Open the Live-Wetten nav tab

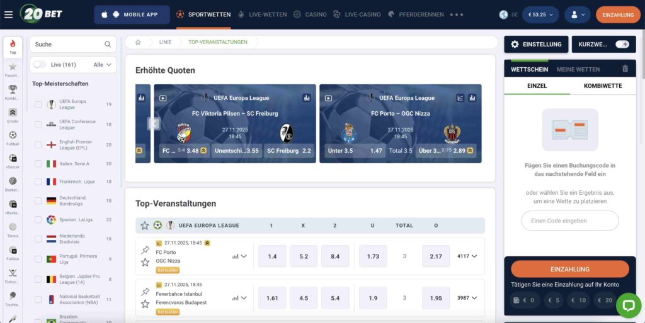pyautogui.click(x=263, y=15)
